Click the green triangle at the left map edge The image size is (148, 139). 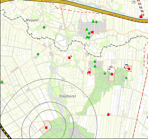(x=2, y=82)
